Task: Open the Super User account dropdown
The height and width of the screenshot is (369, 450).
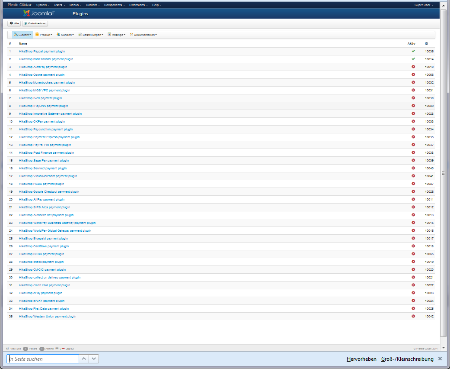Action: pyautogui.click(x=424, y=5)
